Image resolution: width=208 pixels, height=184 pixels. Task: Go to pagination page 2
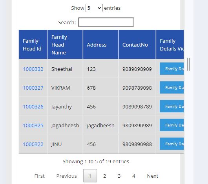104,176
